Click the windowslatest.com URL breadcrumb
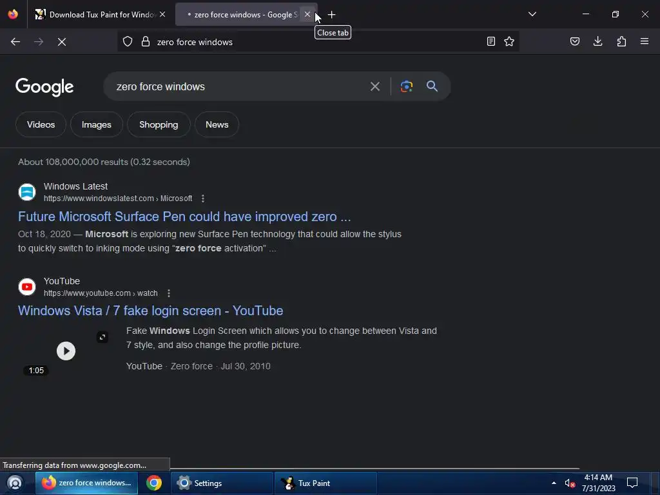This screenshot has height=495, width=660. [118, 199]
